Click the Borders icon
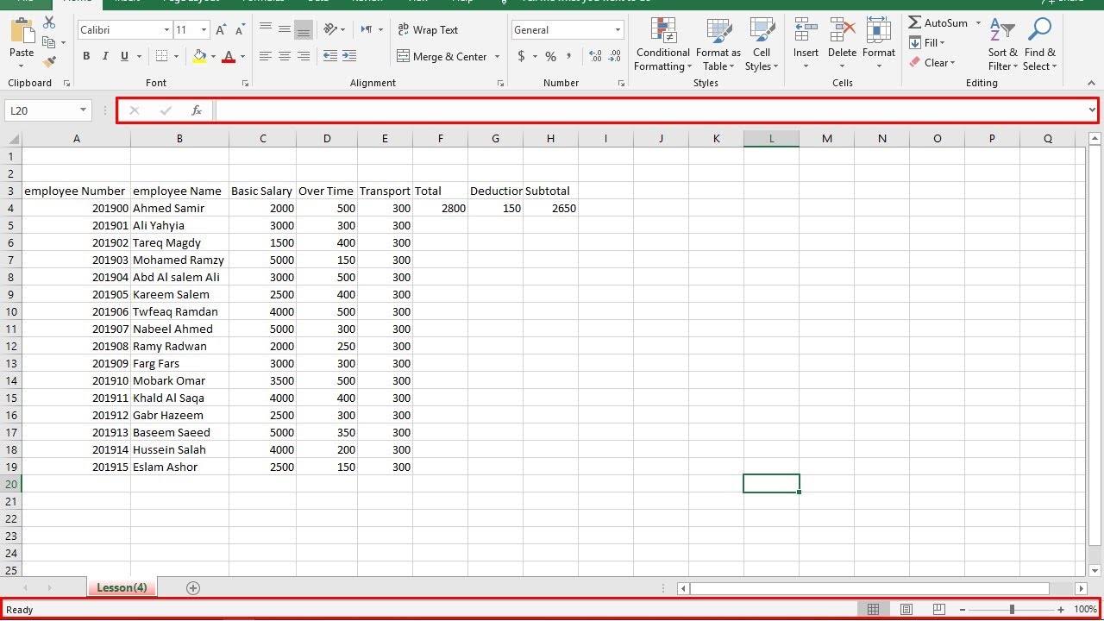 click(x=161, y=56)
